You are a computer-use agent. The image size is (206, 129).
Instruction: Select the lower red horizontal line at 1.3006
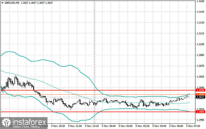point(98,112)
